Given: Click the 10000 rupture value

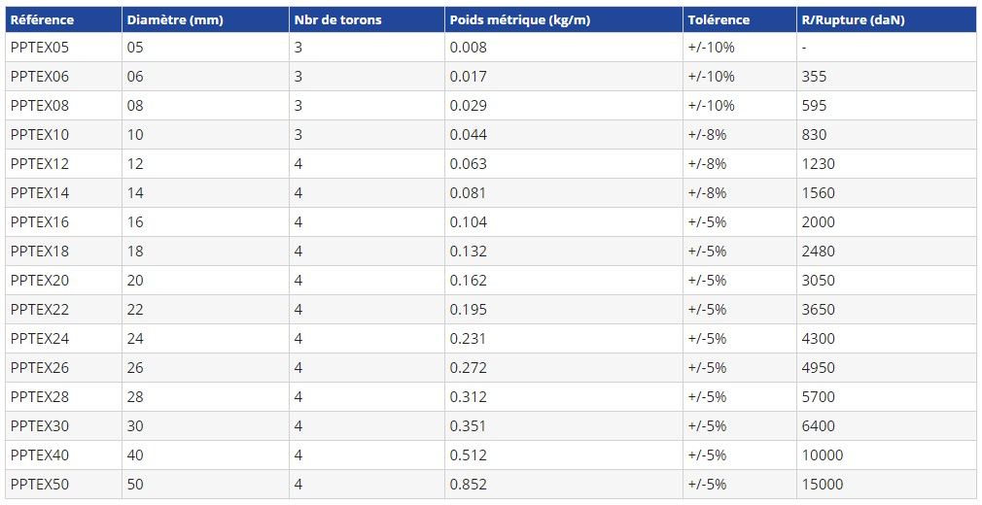Looking at the screenshot, I should [x=823, y=454].
